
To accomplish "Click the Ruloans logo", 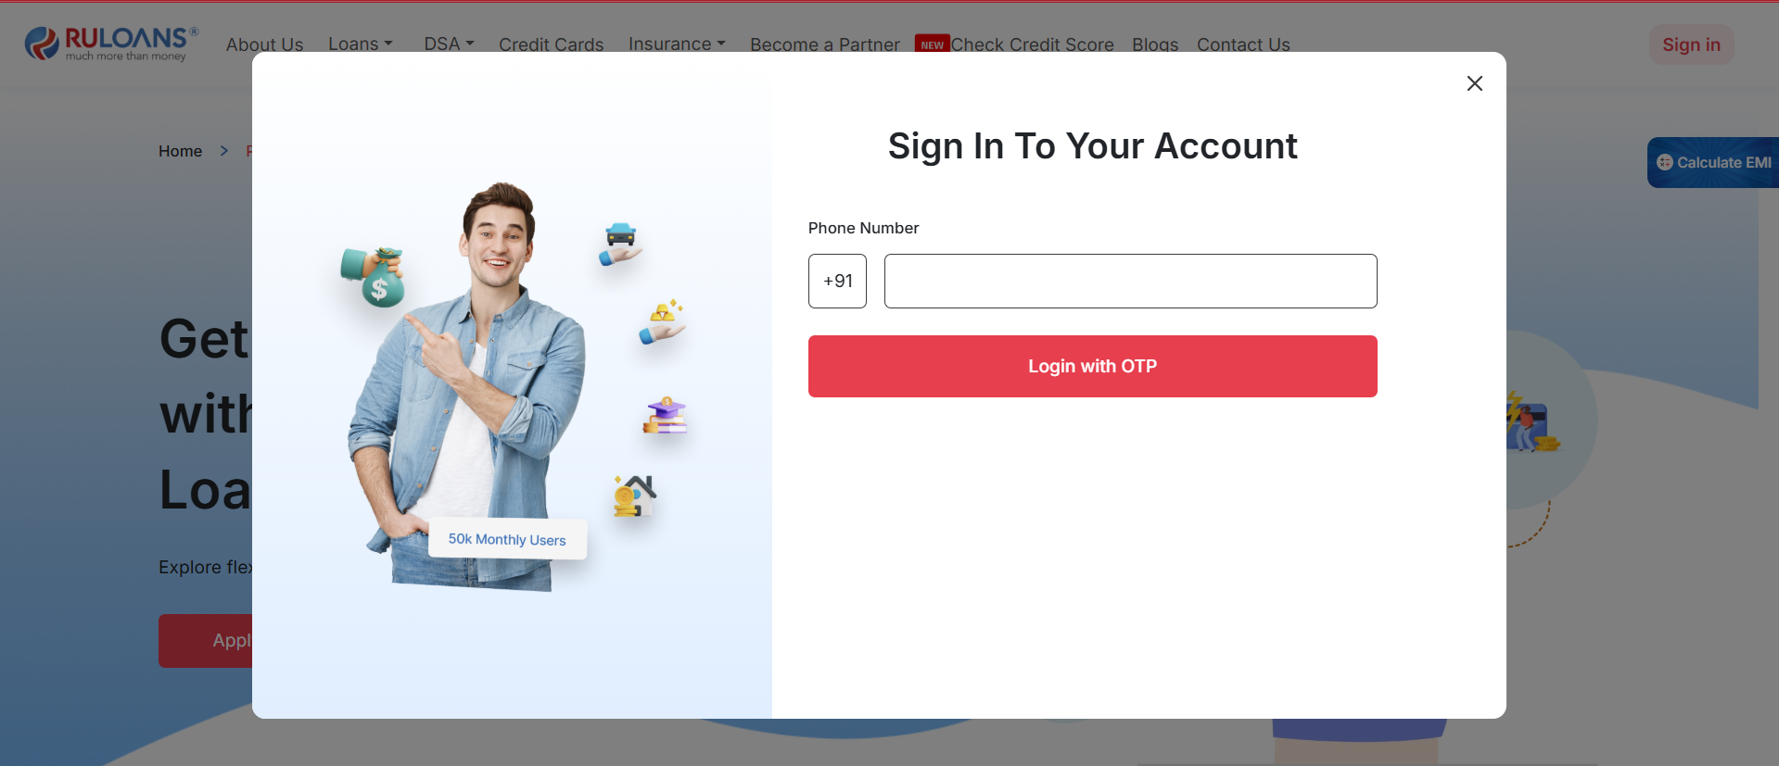I will (x=111, y=44).
